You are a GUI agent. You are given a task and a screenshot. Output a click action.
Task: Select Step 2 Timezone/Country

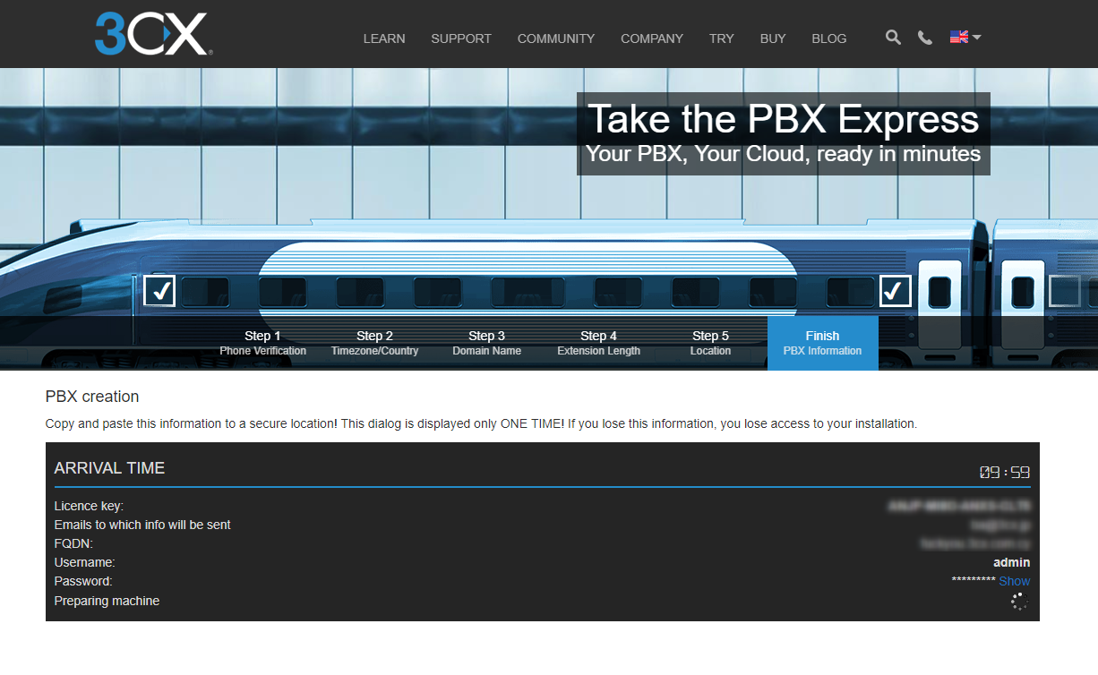pos(375,343)
